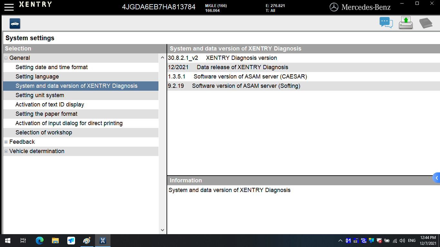Click the ASAM server (Softing) version row
440x247 pixels.
click(x=303, y=86)
